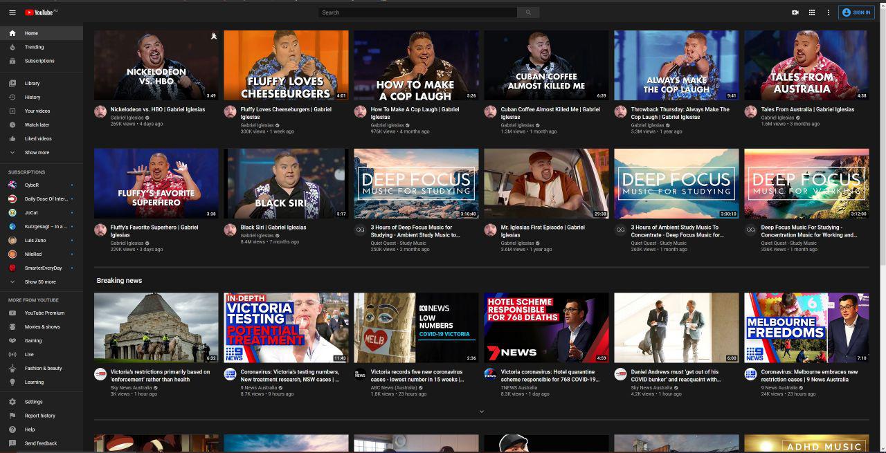
Task: Open YouTube Premium in sidebar
Action: (42, 313)
